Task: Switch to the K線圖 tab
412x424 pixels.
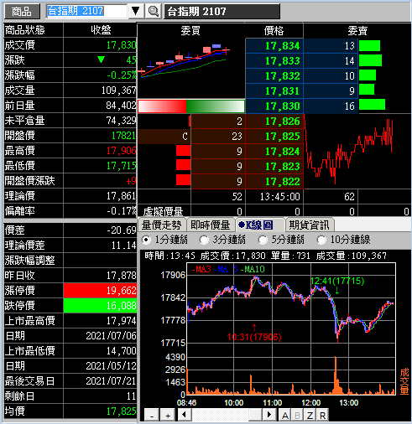Action: [259, 225]
